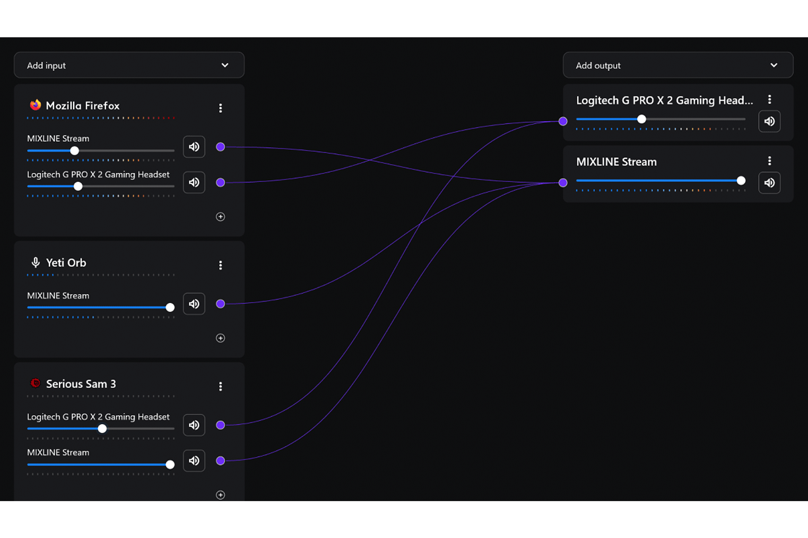Click Firefox MIXLINE Stream connection node
The image size is (808, 538).
[x=220, y=147]
